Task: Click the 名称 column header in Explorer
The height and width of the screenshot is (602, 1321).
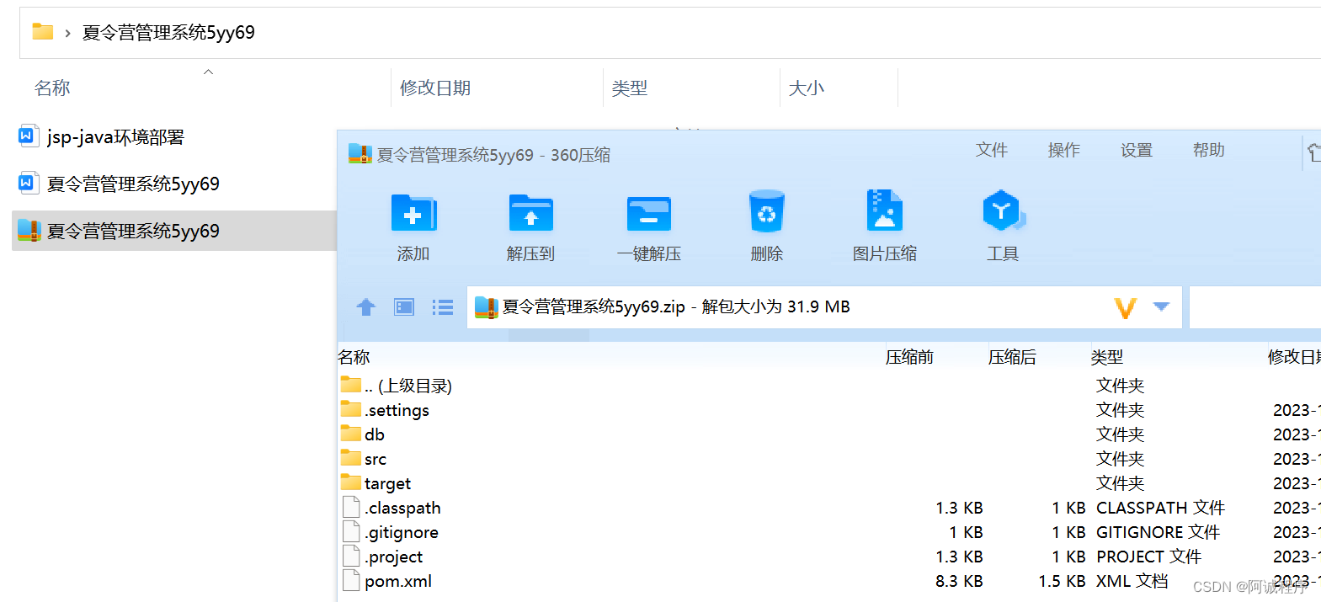Action: pos(52,88)
